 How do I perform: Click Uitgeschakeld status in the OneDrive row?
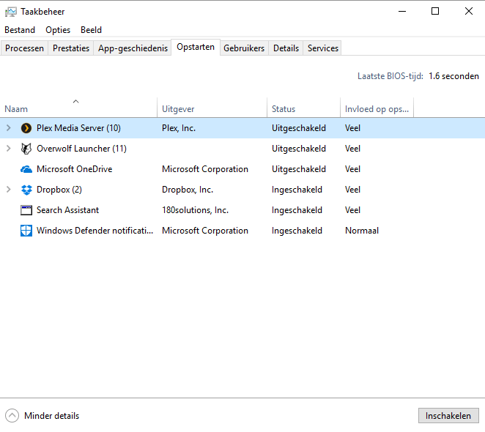pyautogui.click(x=299, y=169)
